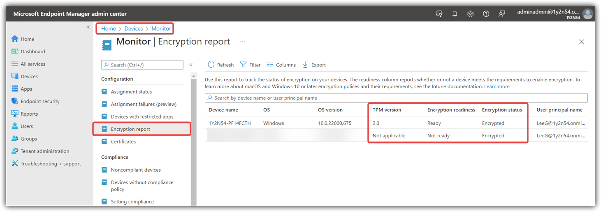Close the Encryption report blade
The width and height of the screenshot is (601, 212).
pyautogui.click(x=581, y=42)
